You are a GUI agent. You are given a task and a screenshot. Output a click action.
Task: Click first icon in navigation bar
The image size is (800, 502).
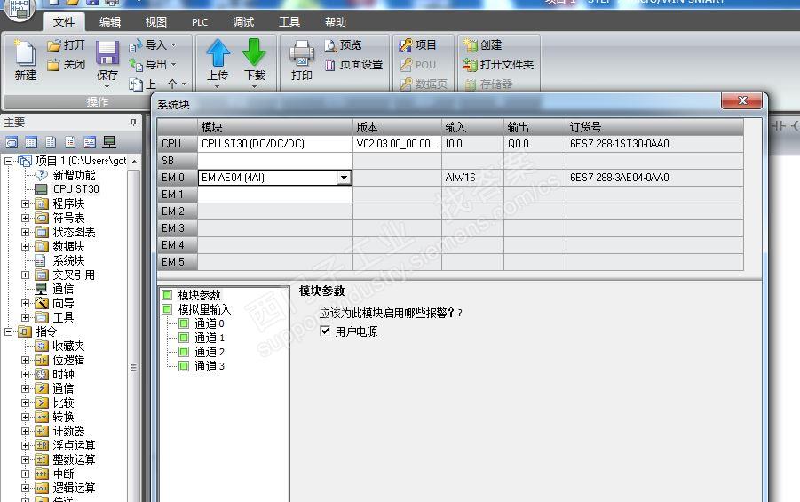click(x=12, y=142)
